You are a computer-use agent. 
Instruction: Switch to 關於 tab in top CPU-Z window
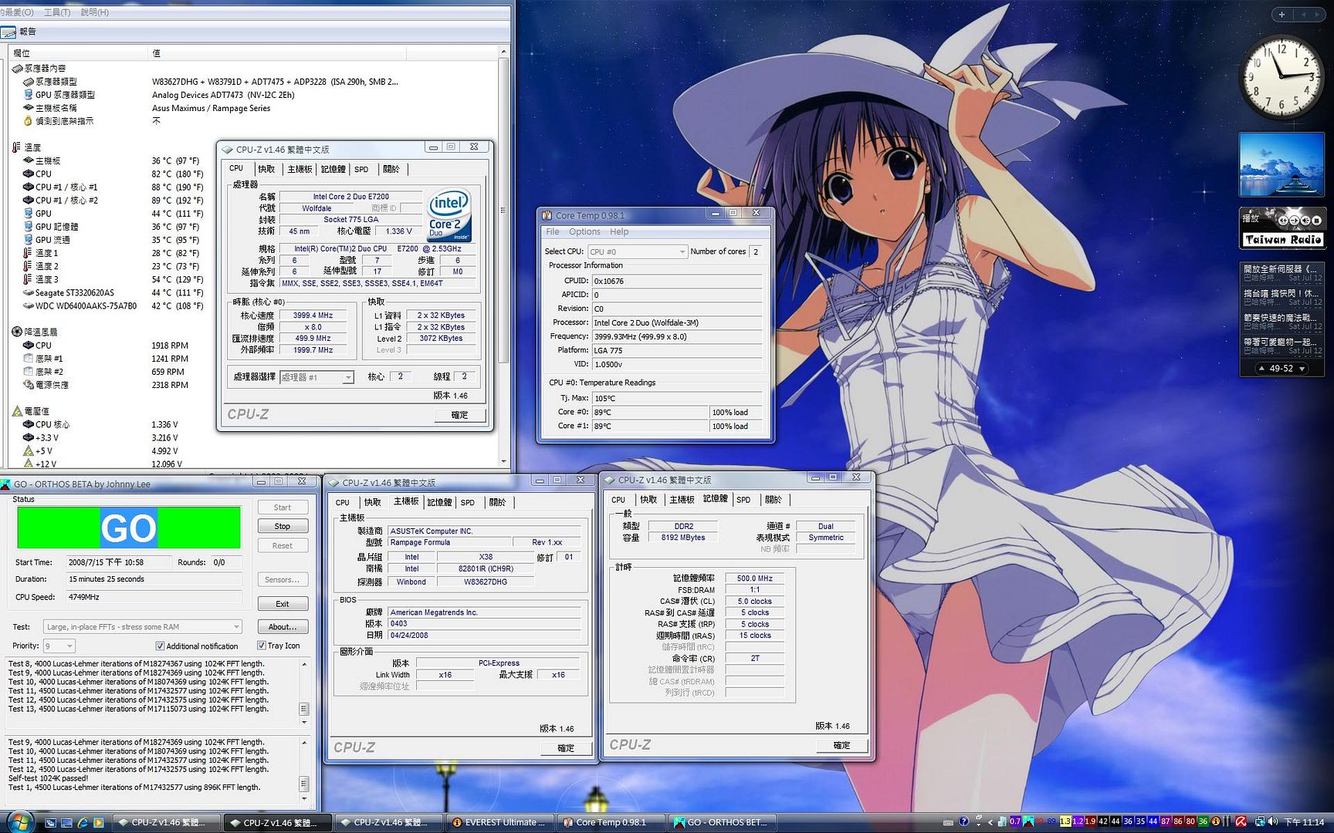pyautogui.click(x=391, y=169)
